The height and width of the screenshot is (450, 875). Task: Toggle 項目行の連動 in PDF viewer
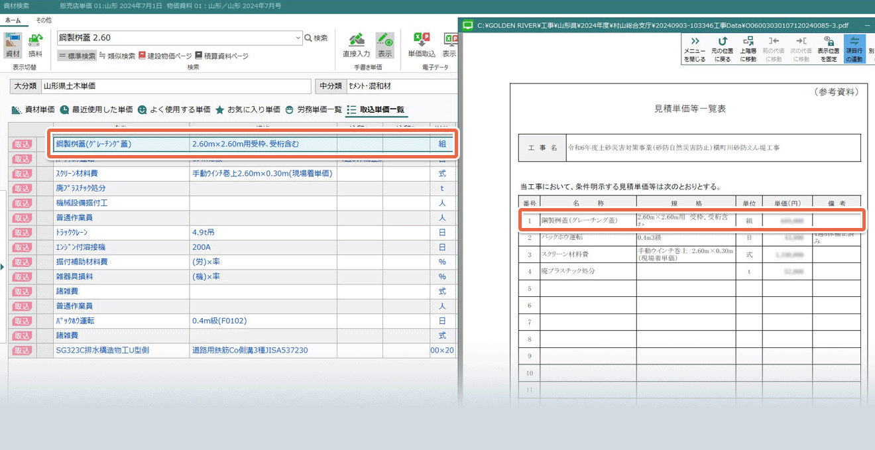pos(855,49)
